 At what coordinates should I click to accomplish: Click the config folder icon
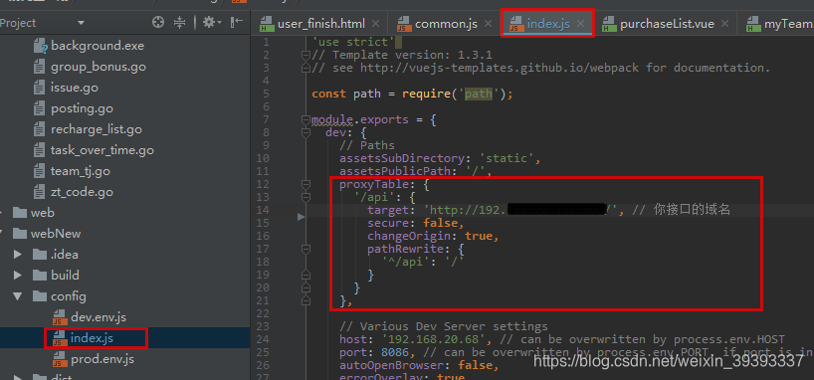click(x=40, y=296)
